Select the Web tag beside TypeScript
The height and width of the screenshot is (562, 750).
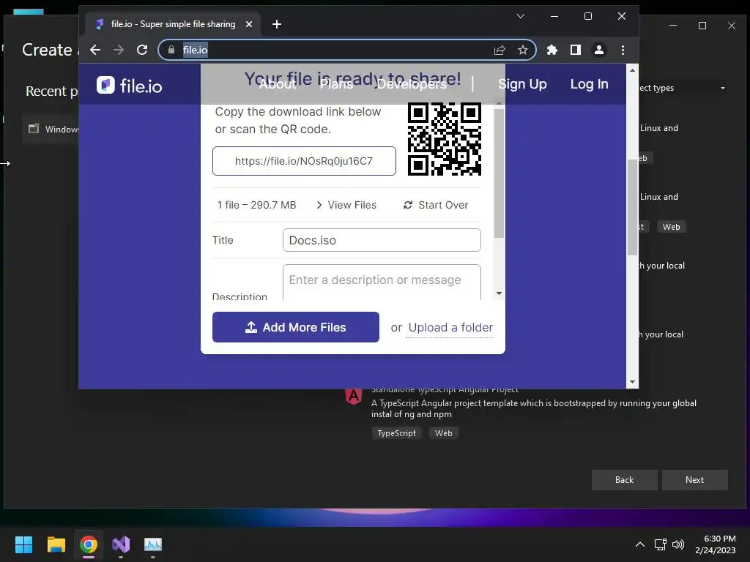[443, 433]
